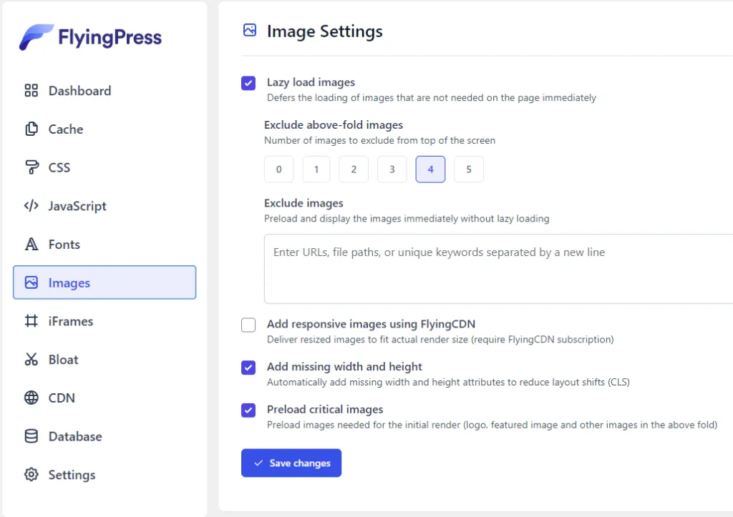Click the Dashboard grid icon

[x=31, y=91]
